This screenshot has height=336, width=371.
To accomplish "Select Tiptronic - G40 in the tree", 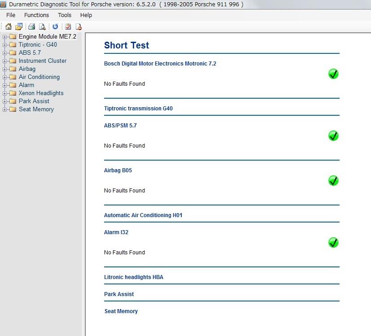I will pos(38,44).
